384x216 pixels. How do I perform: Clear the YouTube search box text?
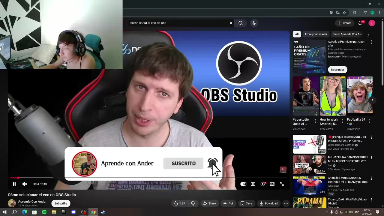coord(231,23)
